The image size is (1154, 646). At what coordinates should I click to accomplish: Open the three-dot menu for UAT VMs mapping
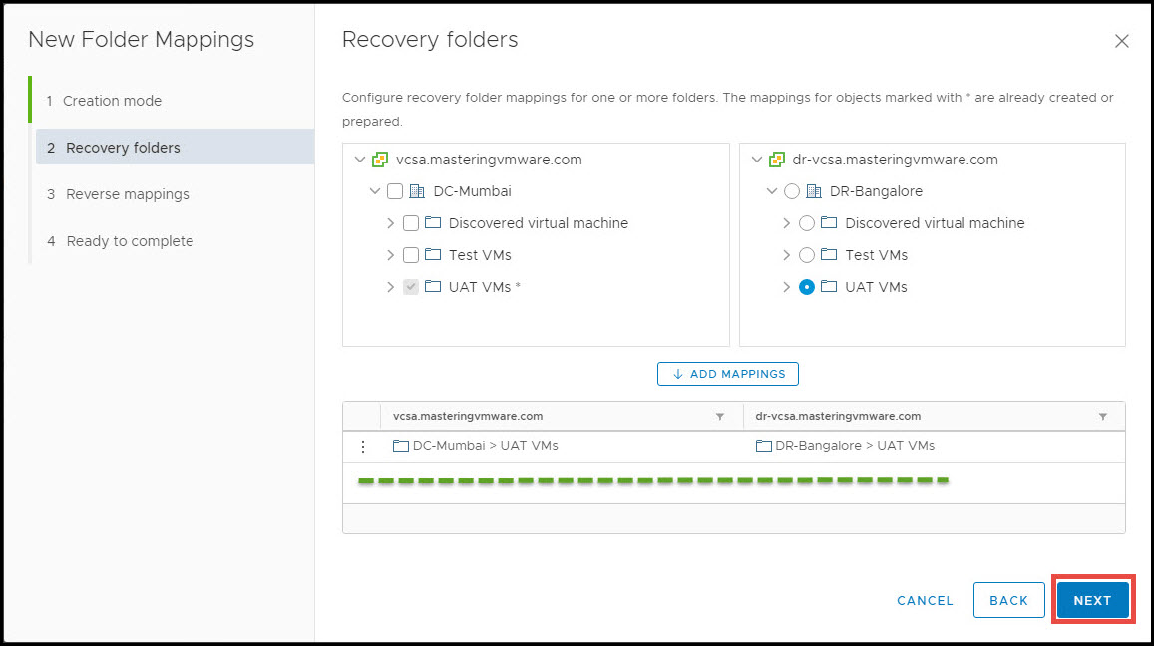point(363,446)
